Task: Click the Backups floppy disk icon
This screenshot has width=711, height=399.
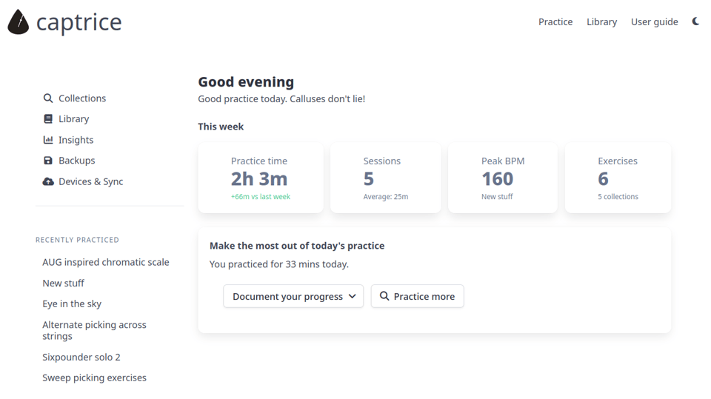Action: tap(48, 161)
